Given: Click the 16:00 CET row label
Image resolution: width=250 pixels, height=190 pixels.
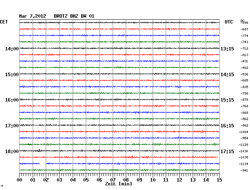Looking at the screenshot, I should click(x=12, y=100).
